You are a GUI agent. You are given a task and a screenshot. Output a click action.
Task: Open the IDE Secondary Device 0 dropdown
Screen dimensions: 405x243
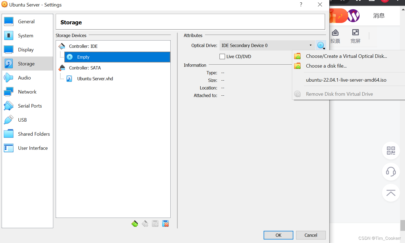click(267, 45)
